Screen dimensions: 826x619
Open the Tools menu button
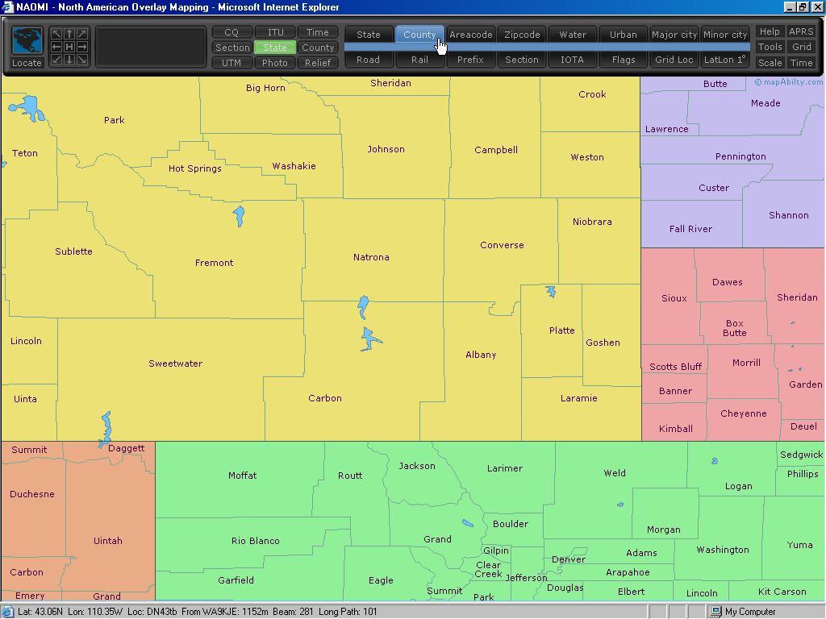coord(770,47)
